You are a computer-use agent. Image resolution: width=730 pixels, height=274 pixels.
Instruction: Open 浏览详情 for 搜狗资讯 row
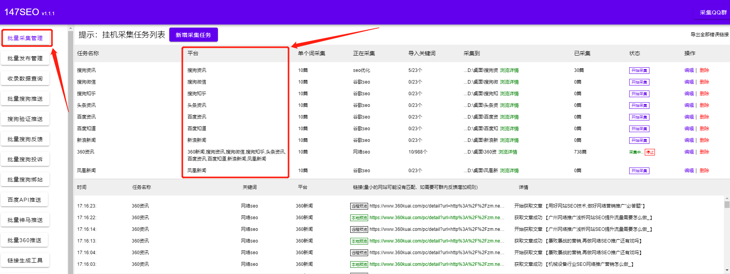point(509,70)
